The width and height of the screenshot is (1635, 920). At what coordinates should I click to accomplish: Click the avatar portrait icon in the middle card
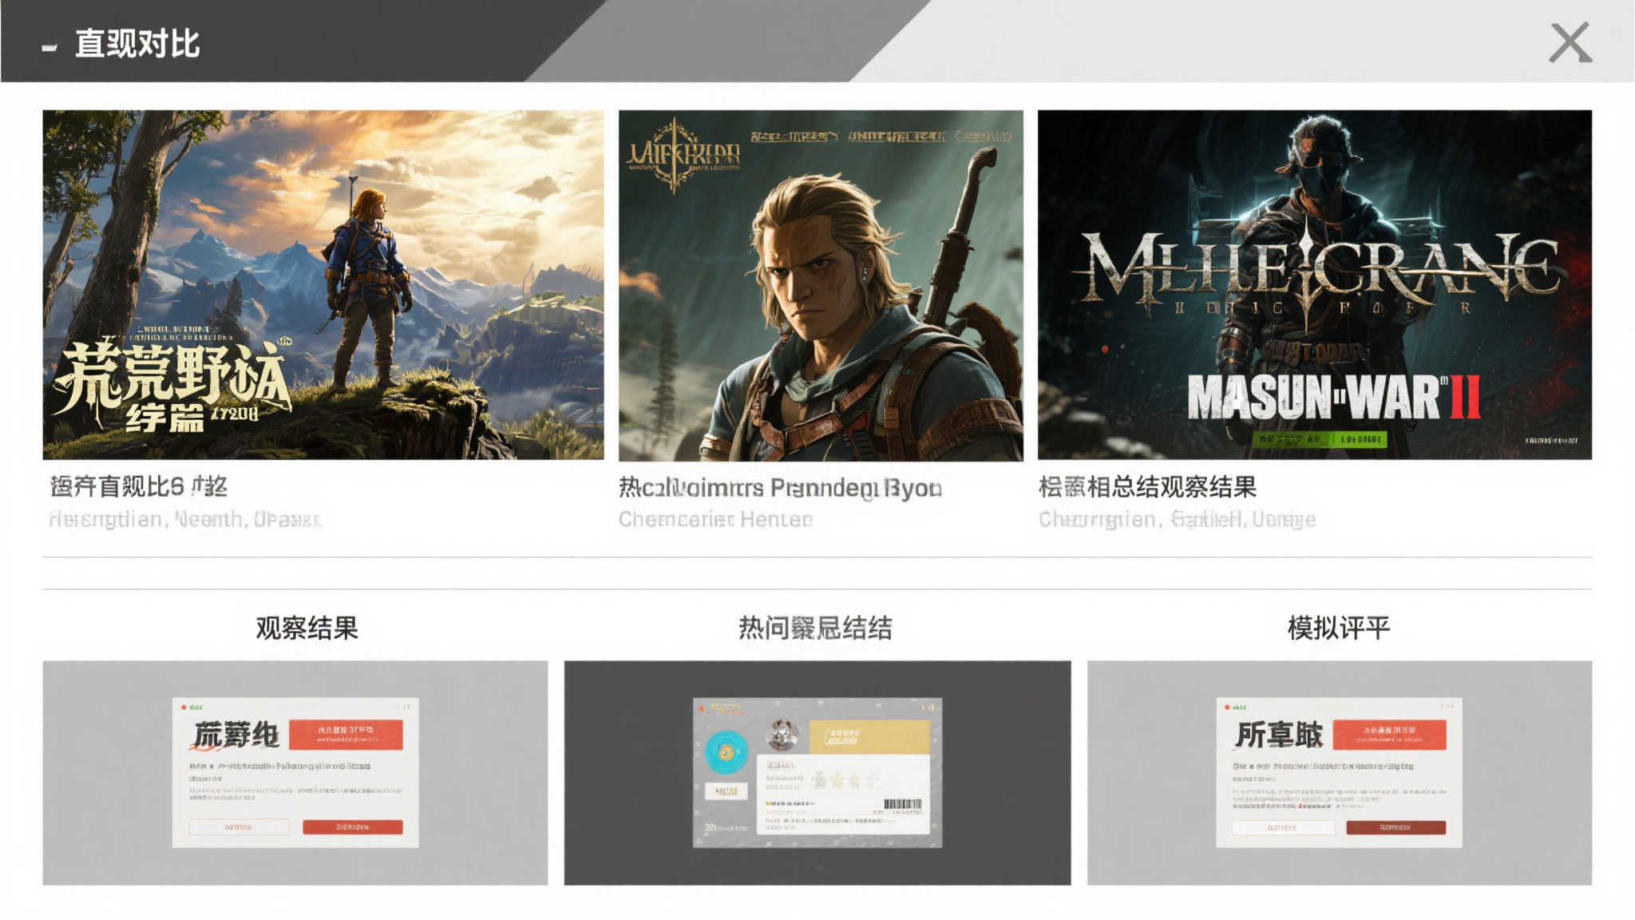pyautogui.click(x=782, y=733)
